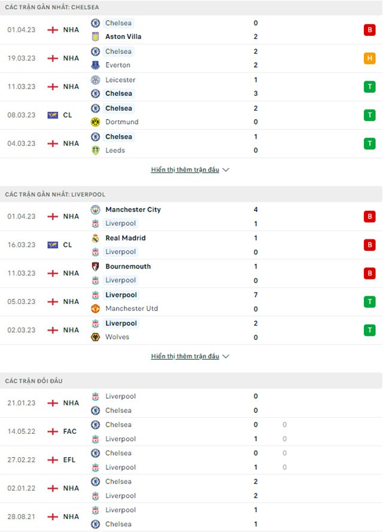The height and width of the screenshot is (532, 383).
Task: Click the Manchester City club crest
Action: click(x=95, y=209)
